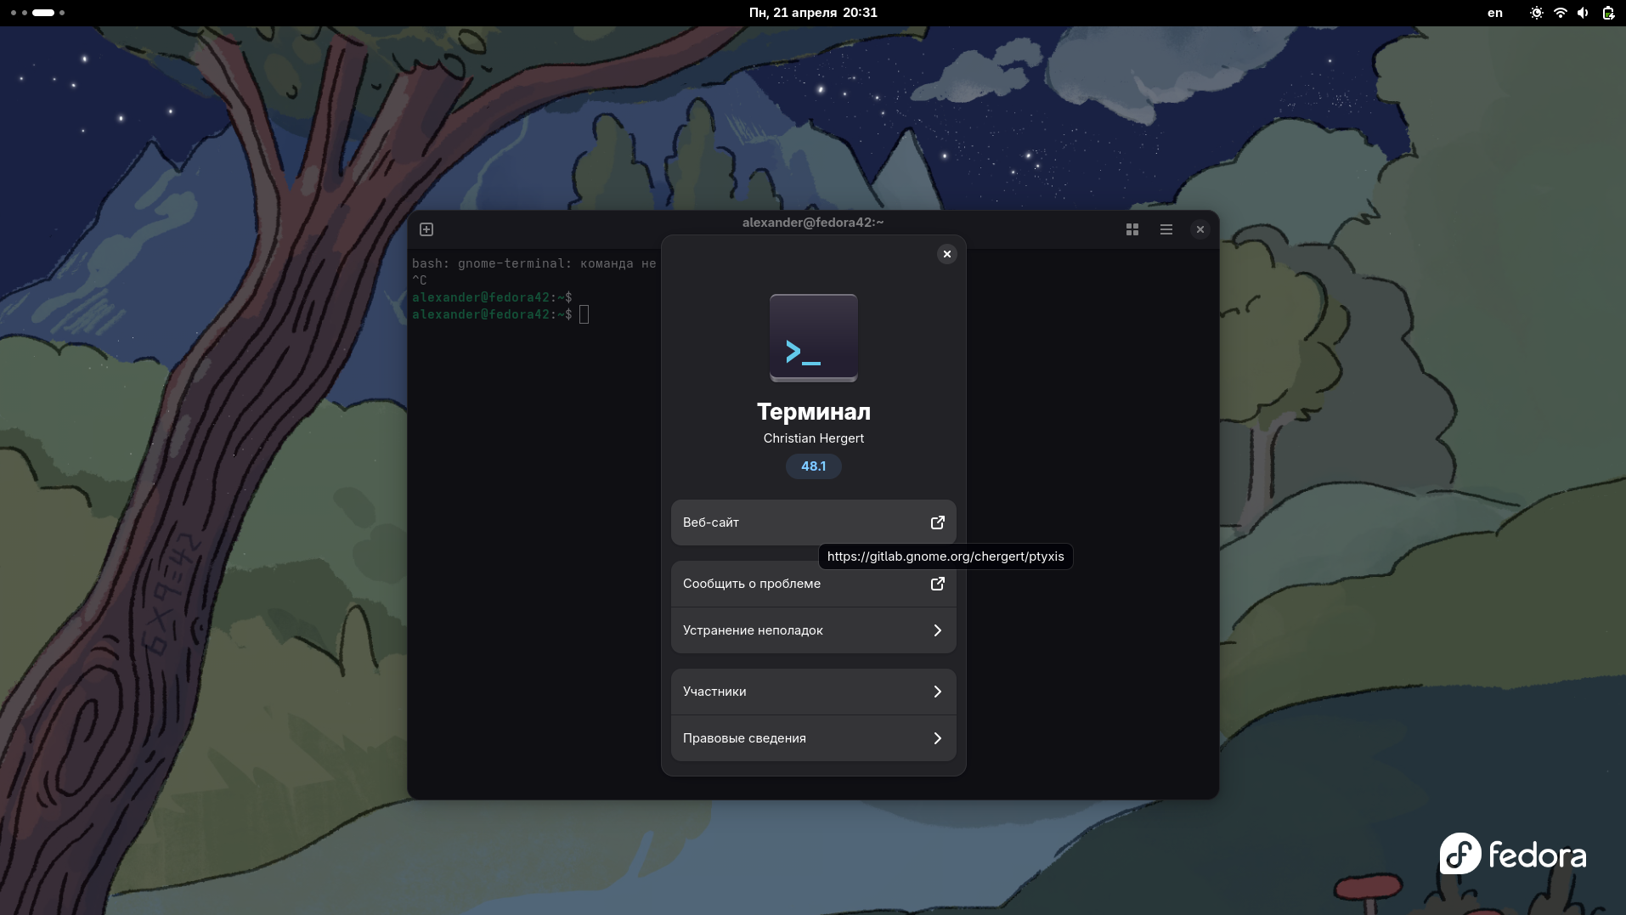The image size is (1626, 915).
Task: Click the Сообщить о проблеме external link icon
Action: 938,584
